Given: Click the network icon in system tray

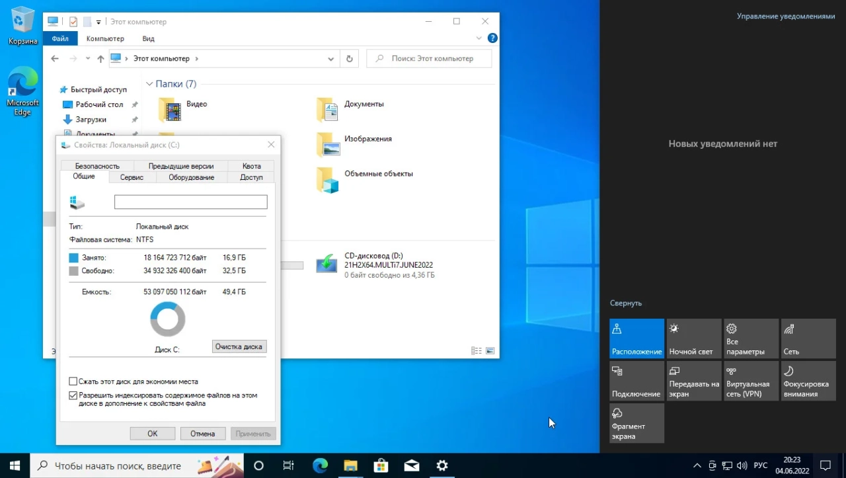Looking at the screenshot, I should coord(727,465).
